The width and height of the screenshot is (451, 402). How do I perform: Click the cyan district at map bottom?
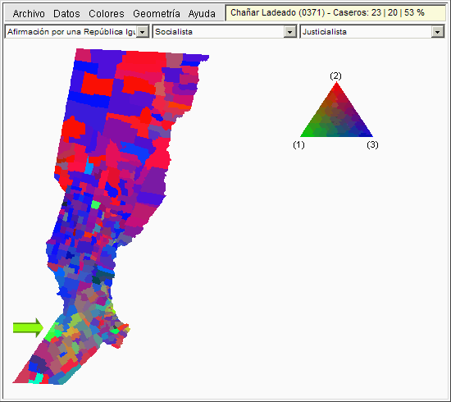pos(38,378)
